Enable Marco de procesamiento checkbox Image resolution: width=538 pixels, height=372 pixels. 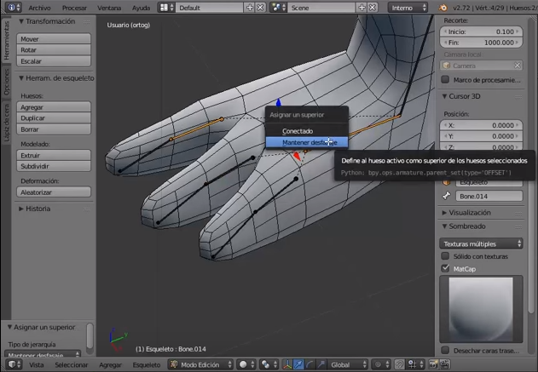pyautogui.click(x=445, y=79)
